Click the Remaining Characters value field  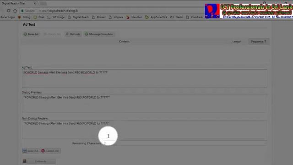185,143
